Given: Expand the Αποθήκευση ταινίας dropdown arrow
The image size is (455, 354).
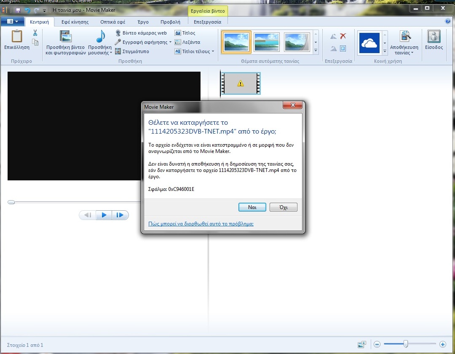Looking at the screenshot, I should pos(412,53).
